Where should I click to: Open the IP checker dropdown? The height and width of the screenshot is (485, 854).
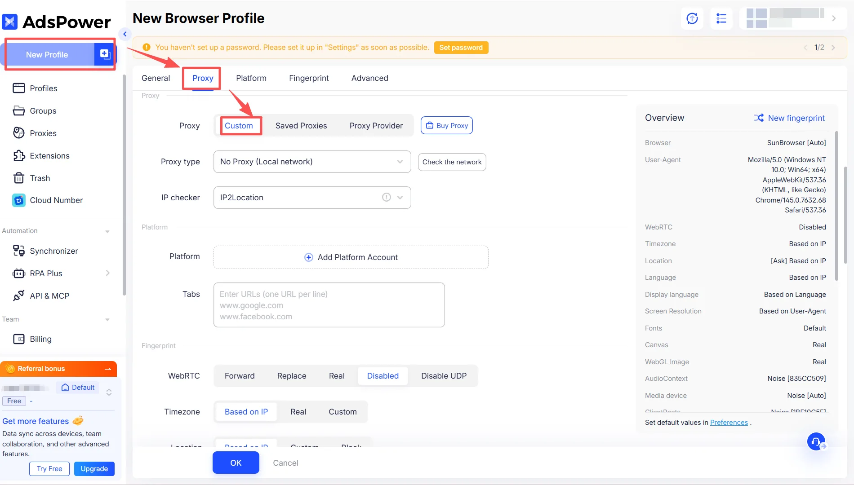[x=399, y=198]
